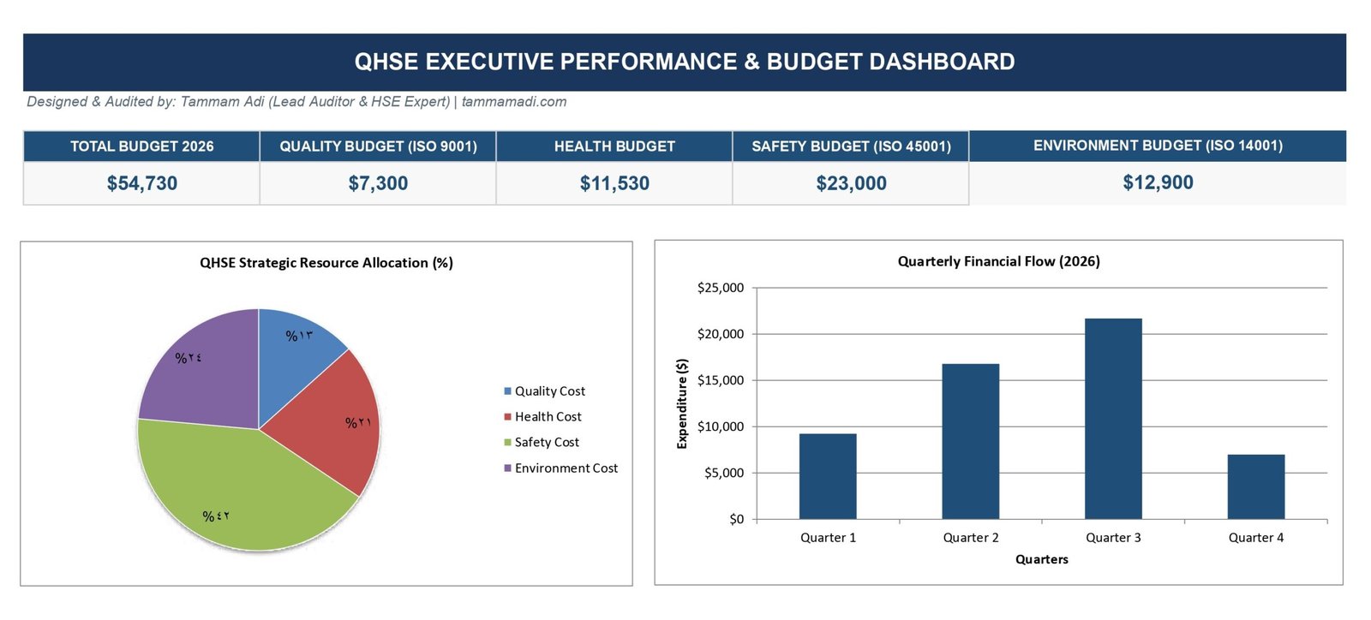Viewport: 1371px width, 620px height.
Task: Click the ENVIRONMENT BUDGET (ISO 14001) header
Action: [x=1158, y=146]
